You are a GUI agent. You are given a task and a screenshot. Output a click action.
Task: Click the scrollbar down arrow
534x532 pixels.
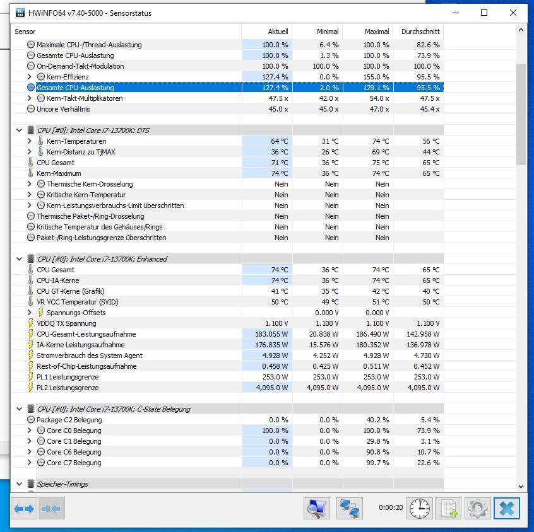pyautogui.click(x=521, y=487)
